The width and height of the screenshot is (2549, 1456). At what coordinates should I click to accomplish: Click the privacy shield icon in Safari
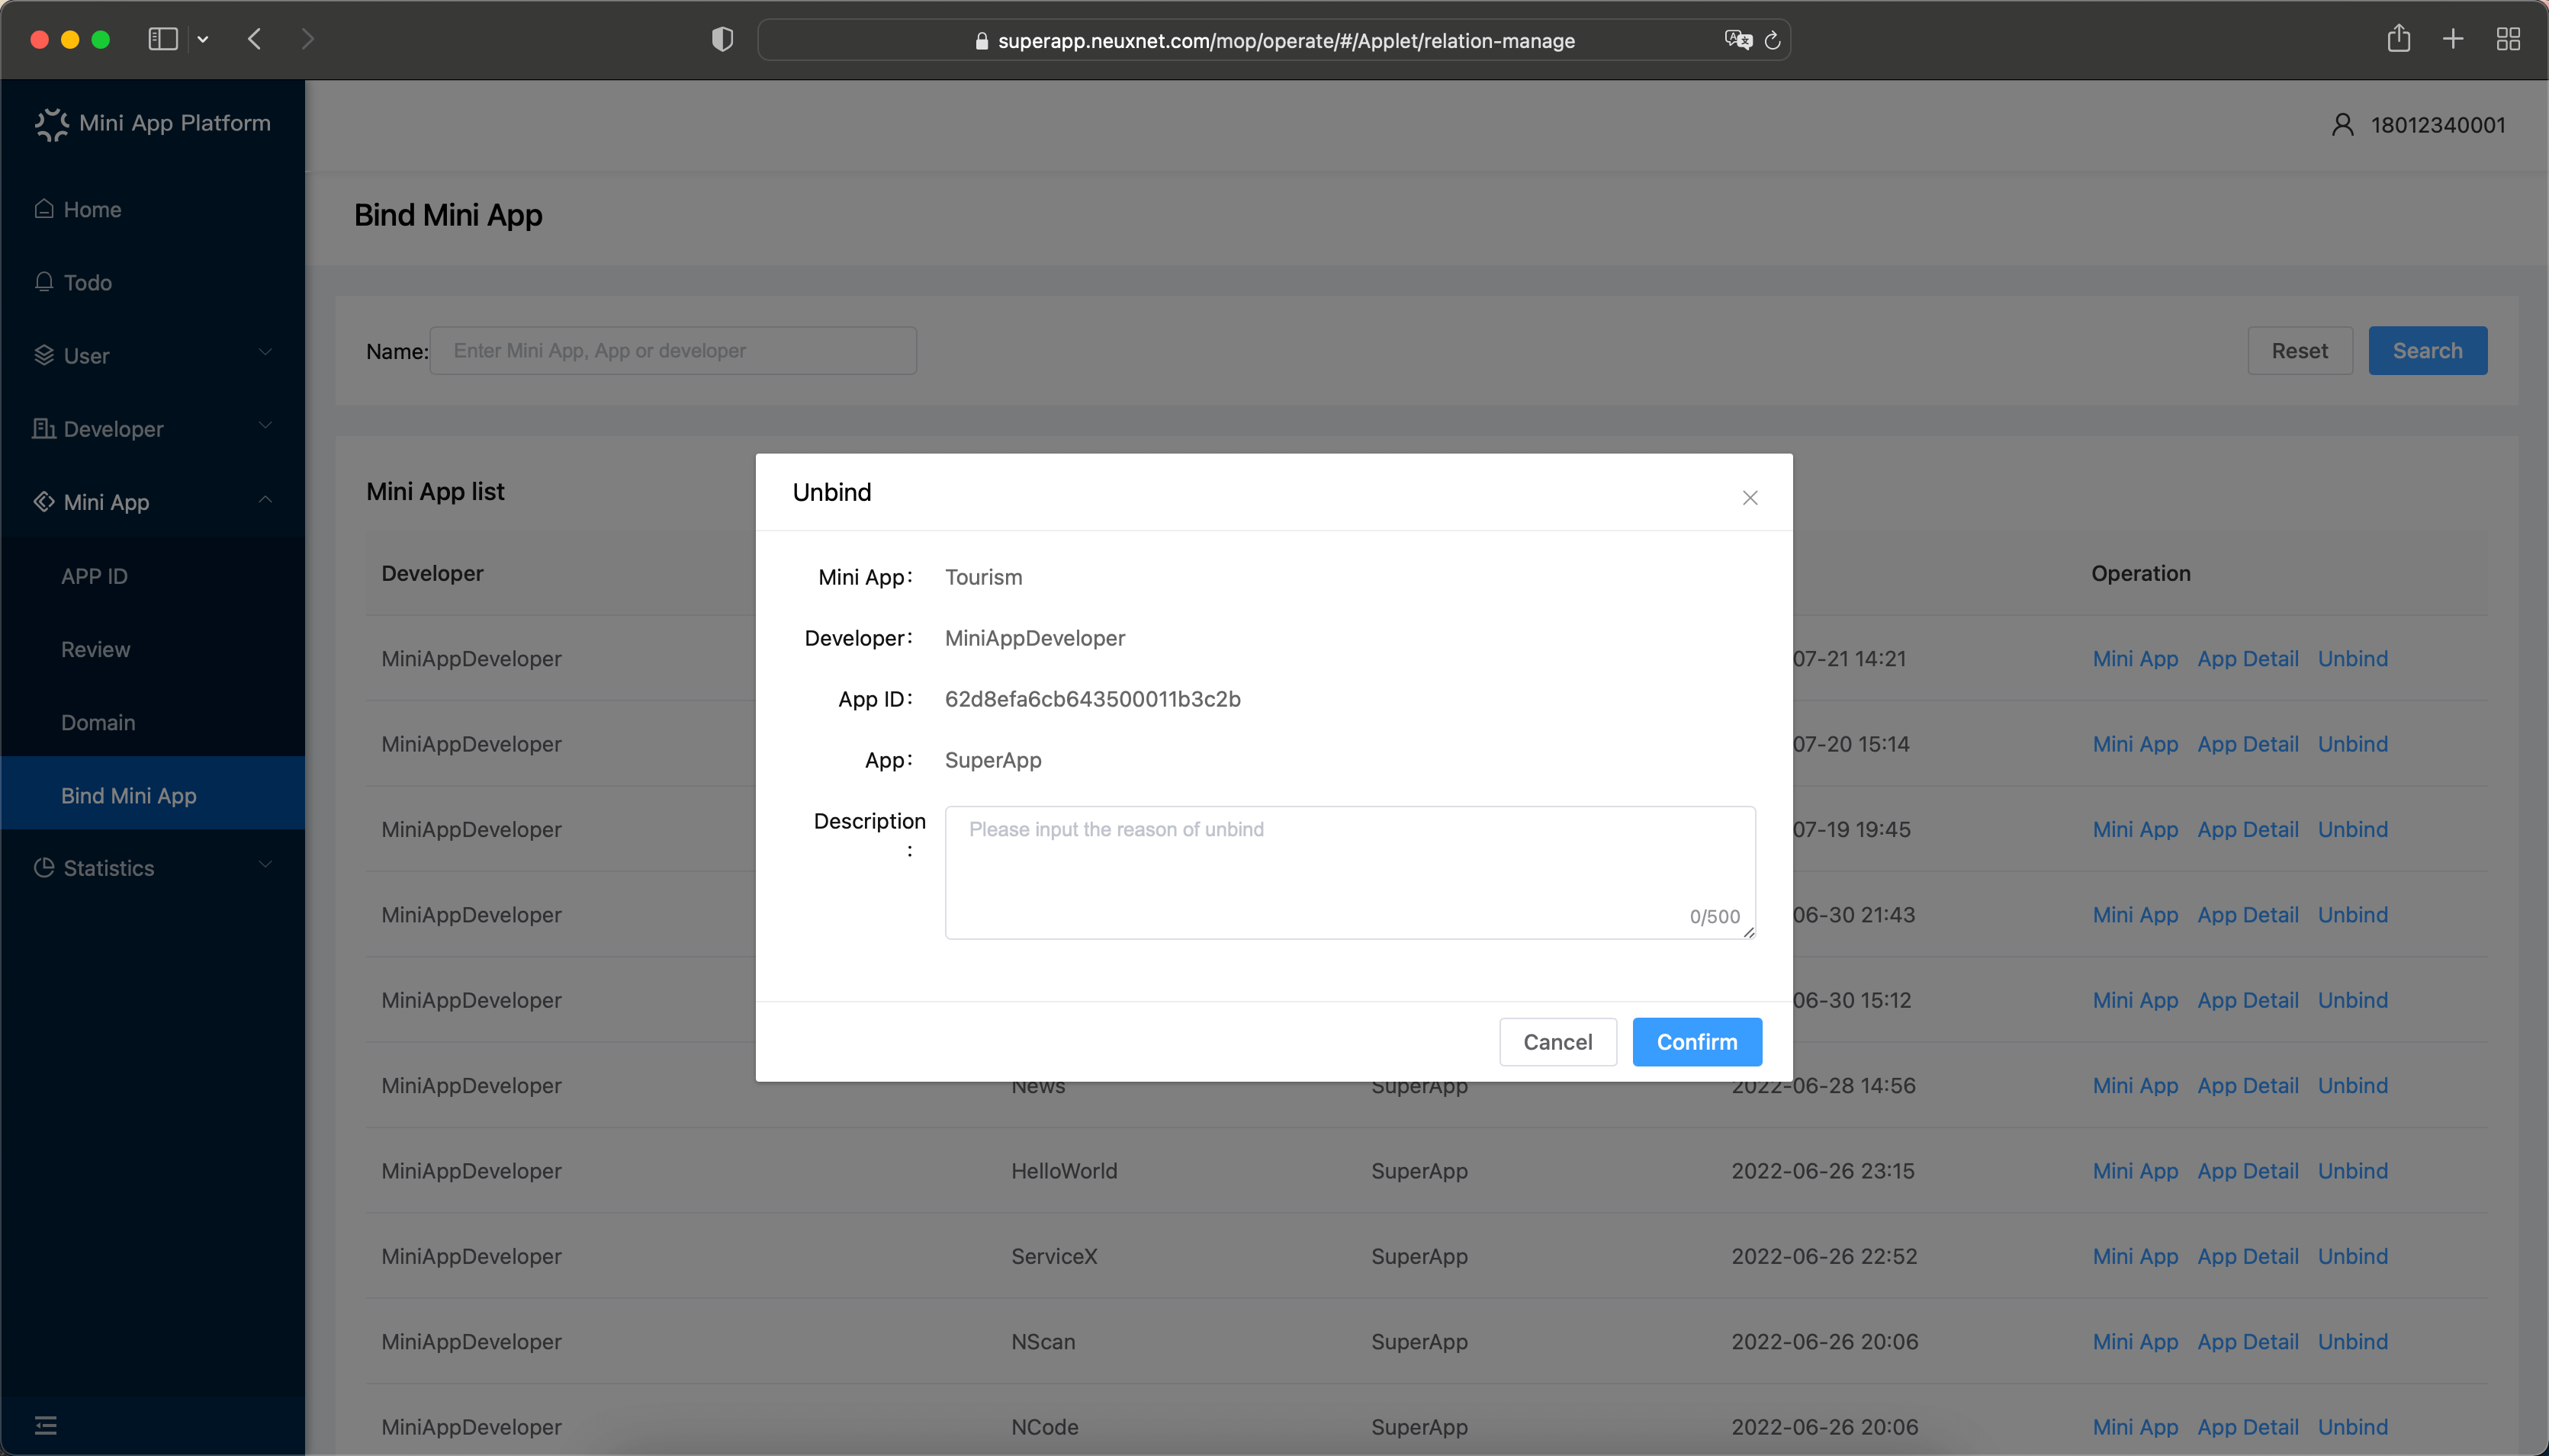[722, 39]
